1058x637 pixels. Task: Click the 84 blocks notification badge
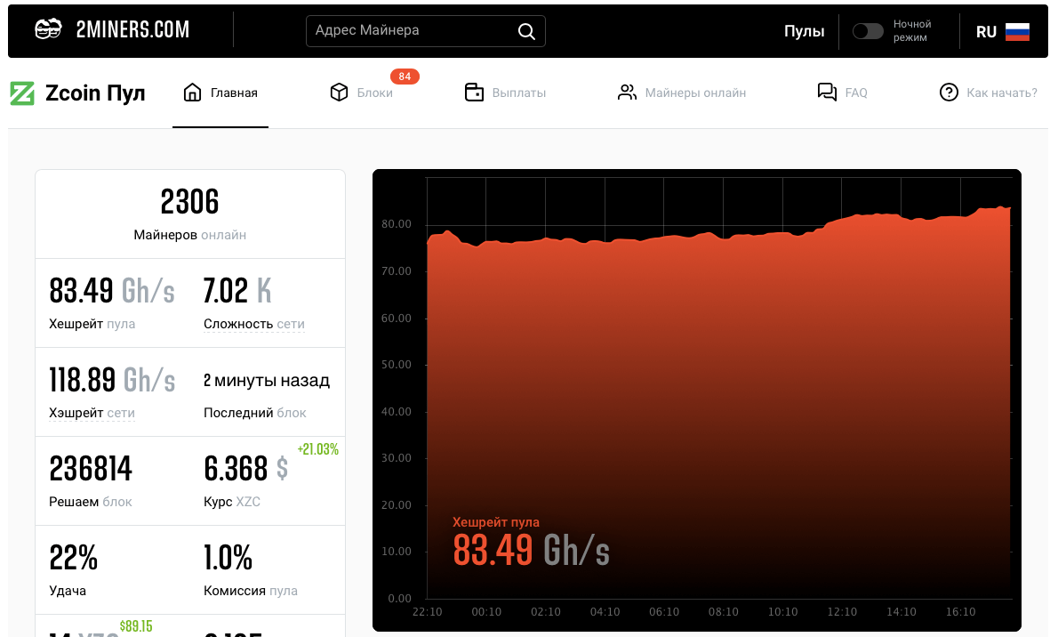[405, 77]
